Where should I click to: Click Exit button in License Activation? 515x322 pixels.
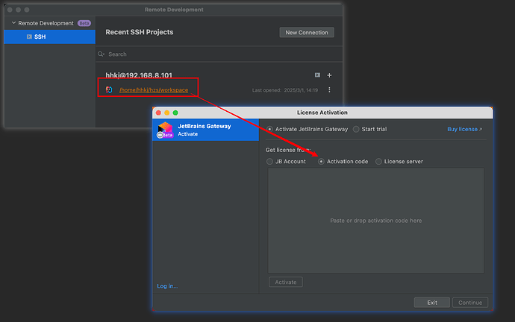(x=432, y=303)
